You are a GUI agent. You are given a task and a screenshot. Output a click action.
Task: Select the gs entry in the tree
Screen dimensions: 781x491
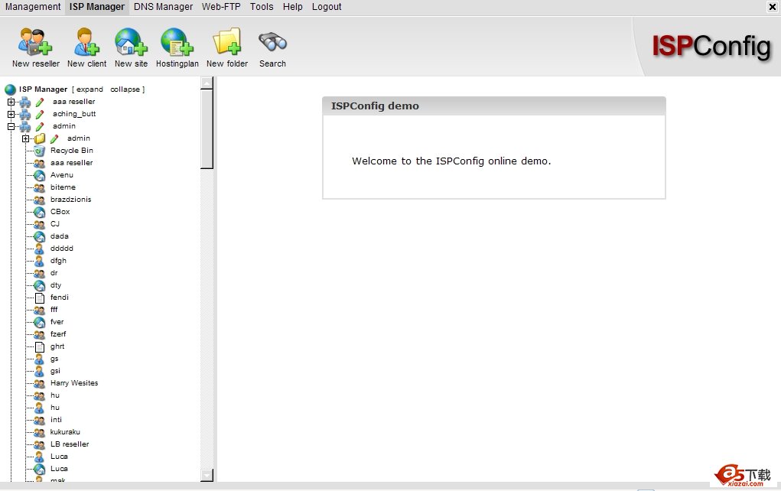[x=54, y=359]
